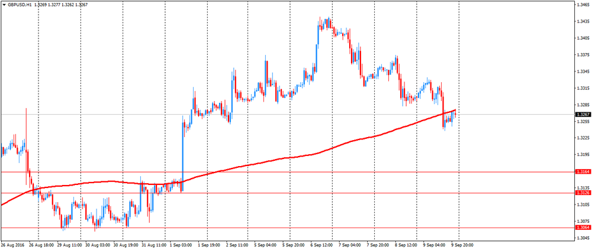592x250 pixels.
Task: Click the 30 Aug 19:00 time label
Action: pos(126,245)
